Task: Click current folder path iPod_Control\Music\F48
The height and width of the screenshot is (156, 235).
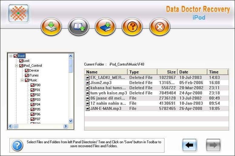Action: [127, 64]
